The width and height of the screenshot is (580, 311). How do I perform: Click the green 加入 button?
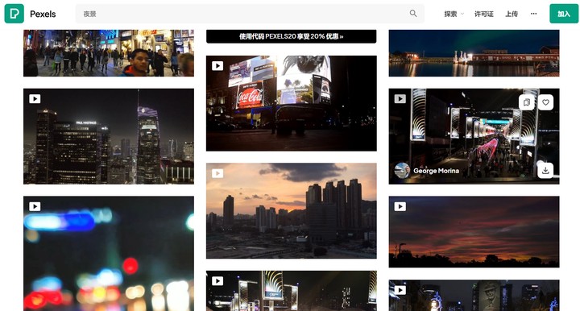coord(564,14)
